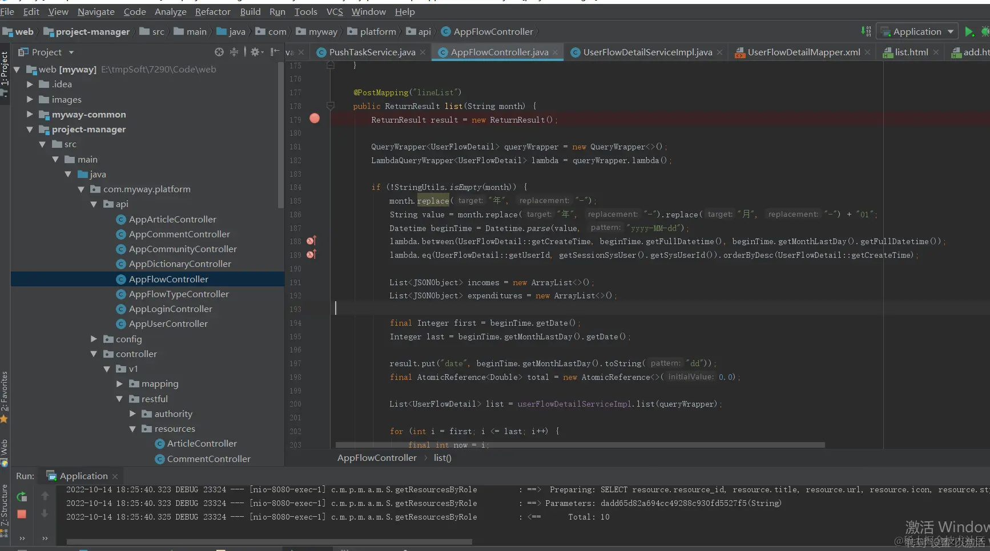Open the Application run configuration dropdown
The image size is (990, 551).
(x=917, y=32)
